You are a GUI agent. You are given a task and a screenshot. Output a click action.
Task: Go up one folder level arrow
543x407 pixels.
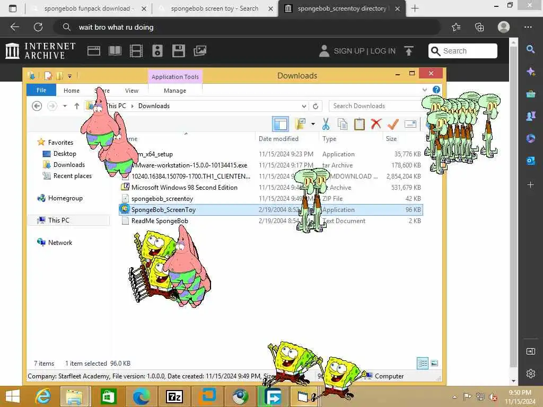click(x=77, y=106)
